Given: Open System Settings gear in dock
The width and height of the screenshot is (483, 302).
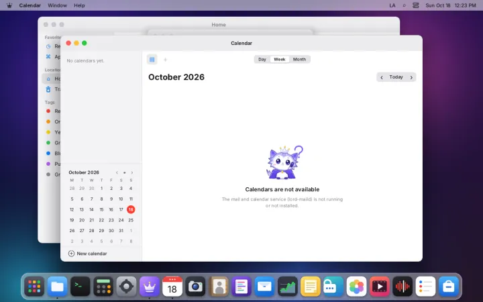Looking at the screenshot, I should click(x=126, y=287).
